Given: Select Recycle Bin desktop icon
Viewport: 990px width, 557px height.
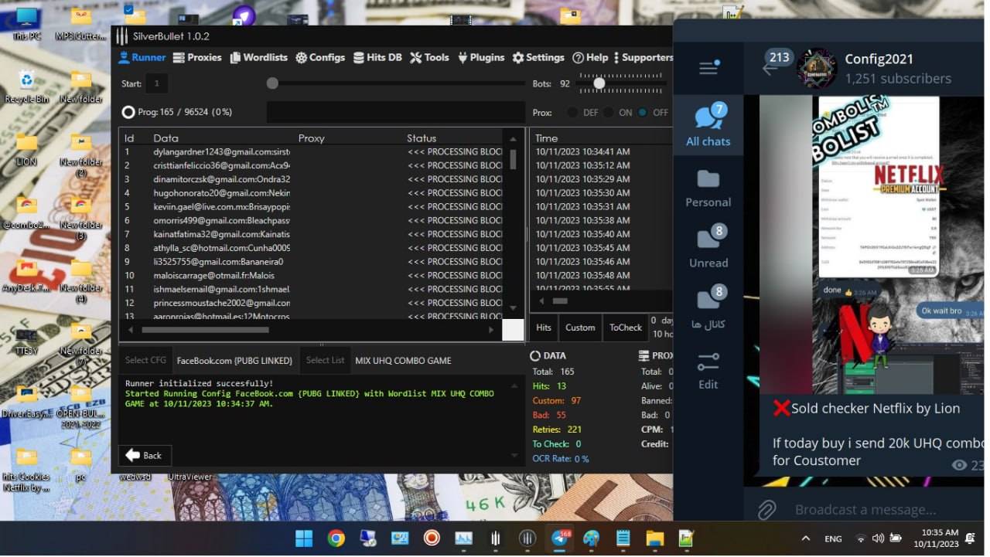Looking at the screenshot, I should click(x=27, y=87).
